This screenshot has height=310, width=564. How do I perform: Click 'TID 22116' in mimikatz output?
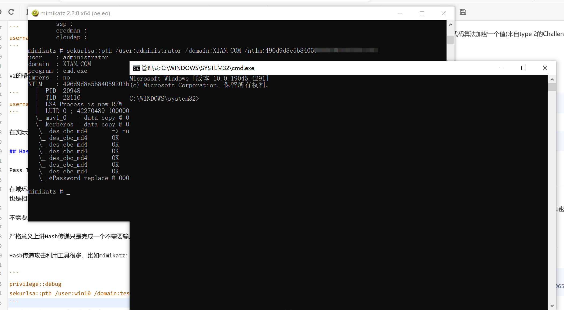63,97
